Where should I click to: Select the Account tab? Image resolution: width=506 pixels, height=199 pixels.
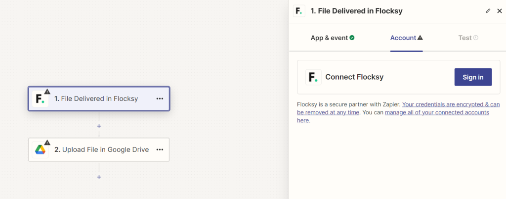click(x=406, y=38)
